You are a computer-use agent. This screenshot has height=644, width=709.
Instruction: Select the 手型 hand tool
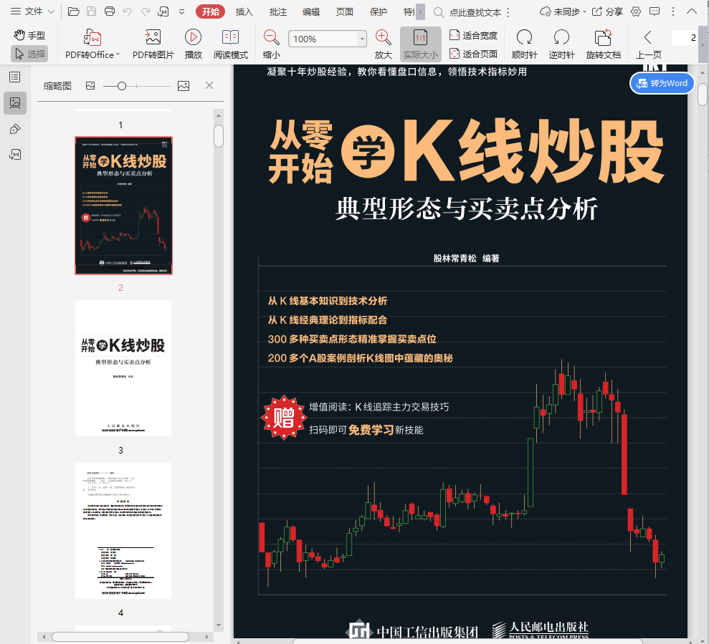tap(29, 35)
